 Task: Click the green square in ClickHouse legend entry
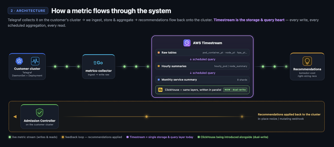coord(199,137)
